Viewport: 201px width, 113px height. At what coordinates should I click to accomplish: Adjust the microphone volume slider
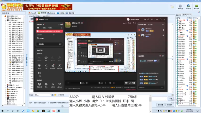click(75, 83)
